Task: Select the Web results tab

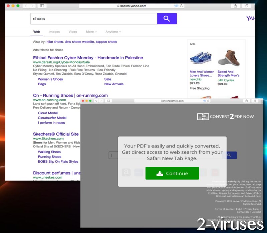Action: point(36,32)
